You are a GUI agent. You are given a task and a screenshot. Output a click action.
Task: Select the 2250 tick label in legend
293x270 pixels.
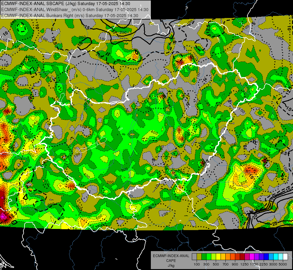point(264,264)
